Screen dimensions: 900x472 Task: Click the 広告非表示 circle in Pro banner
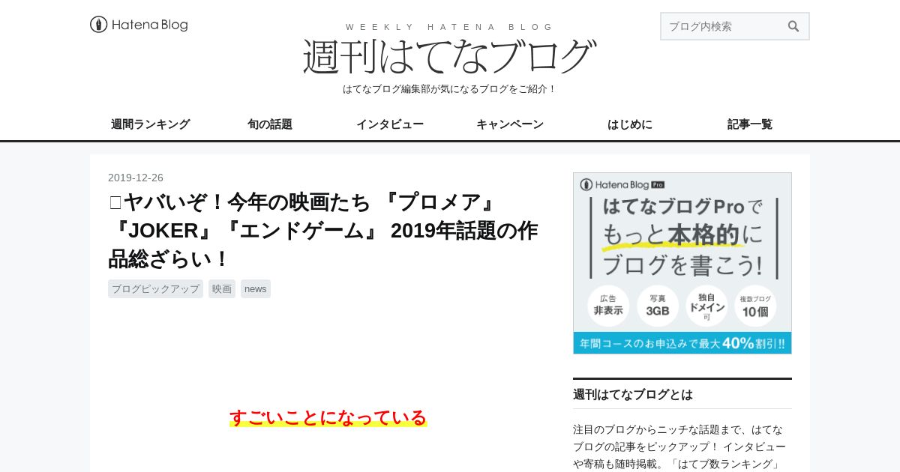click(x=608, y=306)
